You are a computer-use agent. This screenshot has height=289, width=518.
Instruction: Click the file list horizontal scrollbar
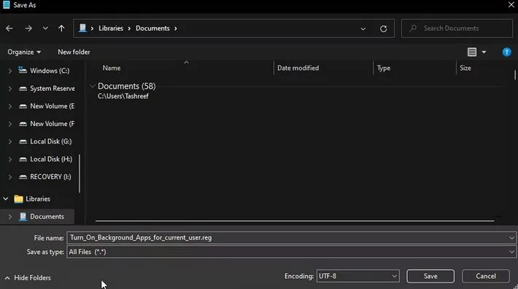pos(295,221)
